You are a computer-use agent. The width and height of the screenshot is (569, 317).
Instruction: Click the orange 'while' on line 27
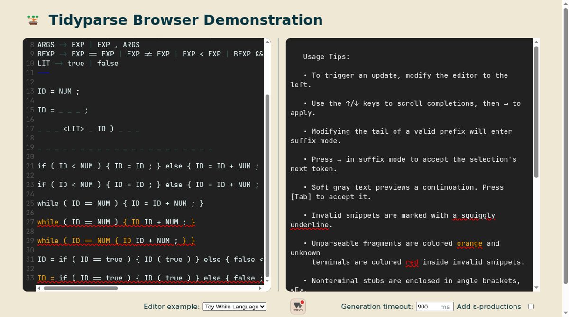point(48,222)
